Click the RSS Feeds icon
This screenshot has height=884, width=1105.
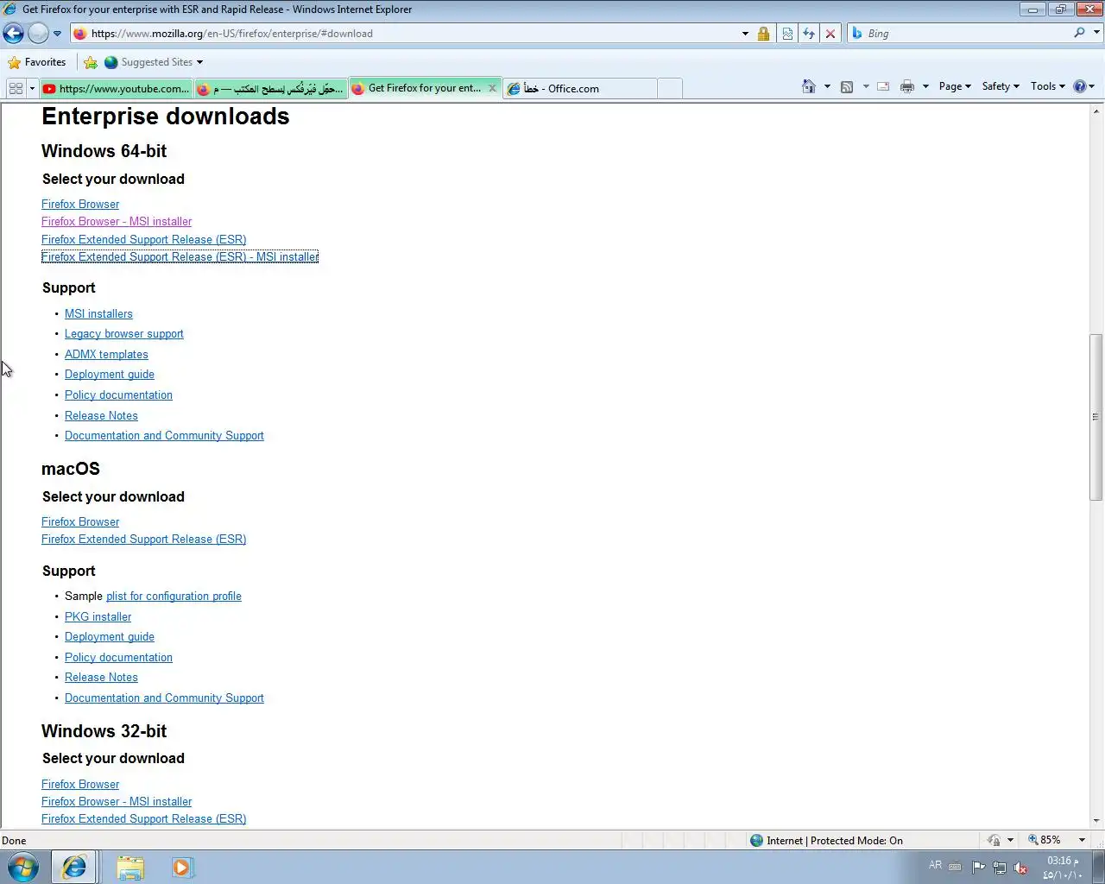(x=847, y=86)
